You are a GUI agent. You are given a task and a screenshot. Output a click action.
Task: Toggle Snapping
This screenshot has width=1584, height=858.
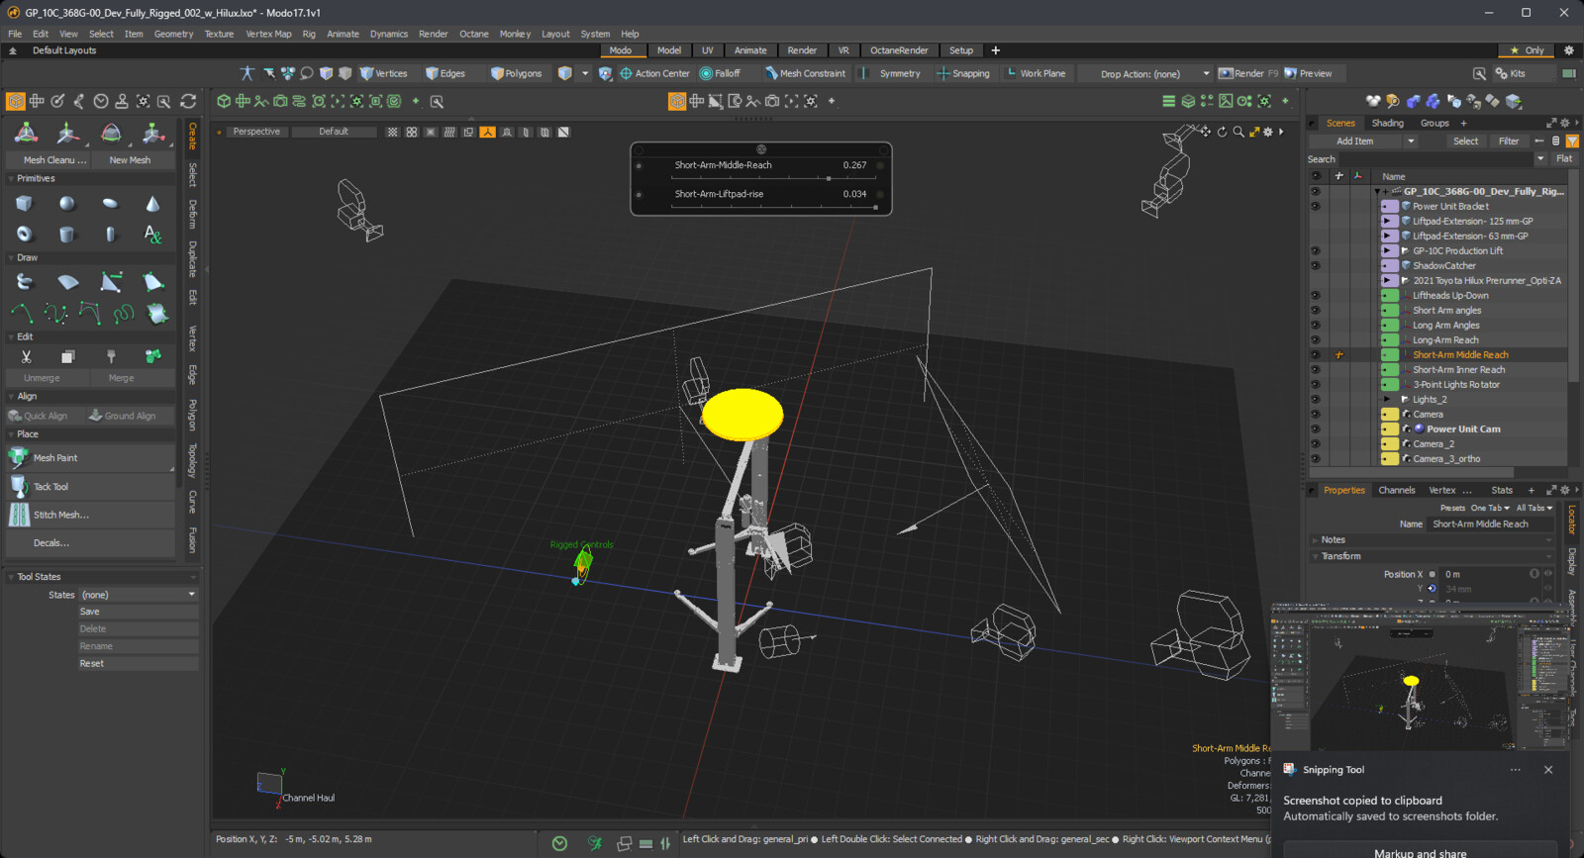click(x=963, y=73)
